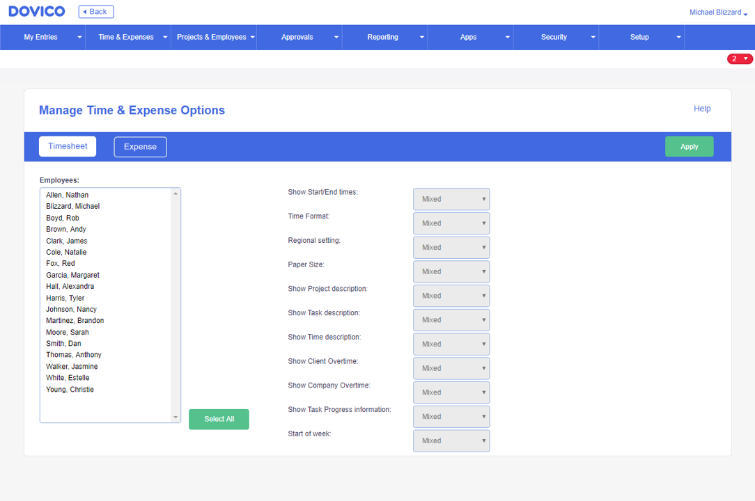Open the Time Format dropdown

[x=451, y=223]
